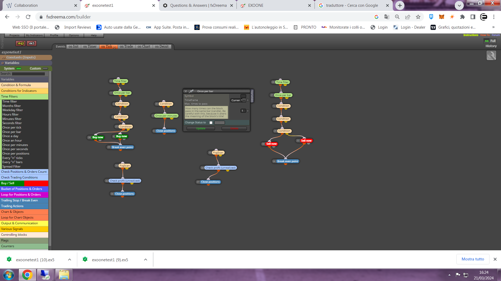The image size is (501, 281).
Task: Tick the Change Status to checkbox
Action: pyautogui.click(x=211, y=123)
